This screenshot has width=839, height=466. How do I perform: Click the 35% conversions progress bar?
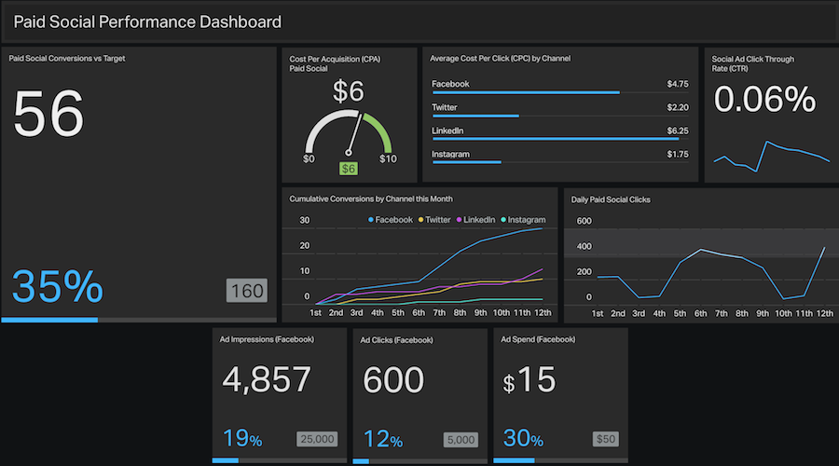(x=139, y=320)
